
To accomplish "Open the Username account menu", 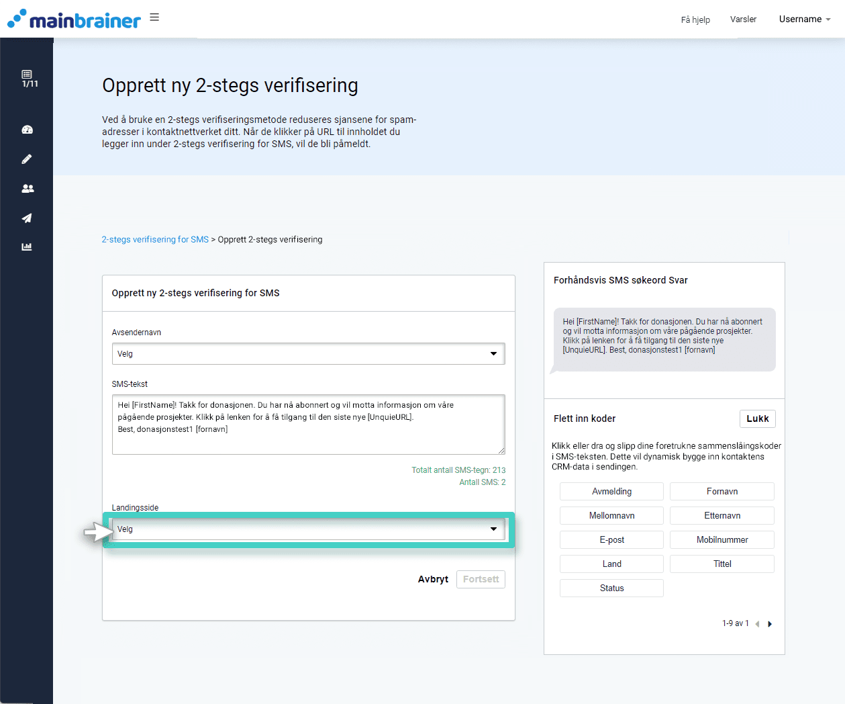I will coord(804,19).
